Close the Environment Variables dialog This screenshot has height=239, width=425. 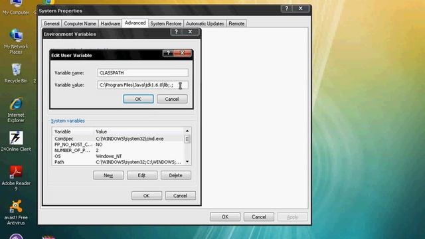tap(191, 32)
